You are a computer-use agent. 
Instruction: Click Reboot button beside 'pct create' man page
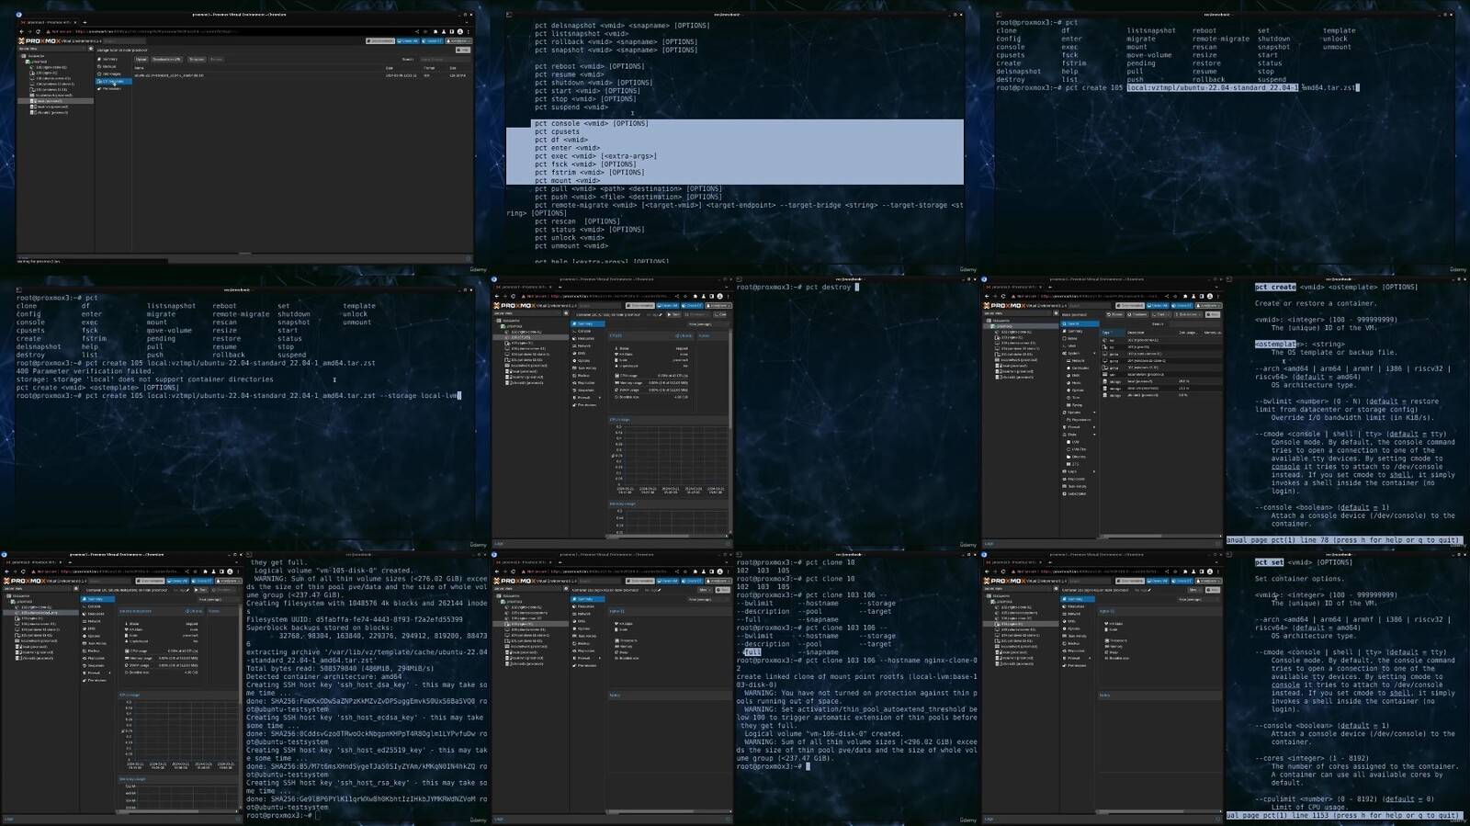pyautogui.click(x=1114, y=314)
